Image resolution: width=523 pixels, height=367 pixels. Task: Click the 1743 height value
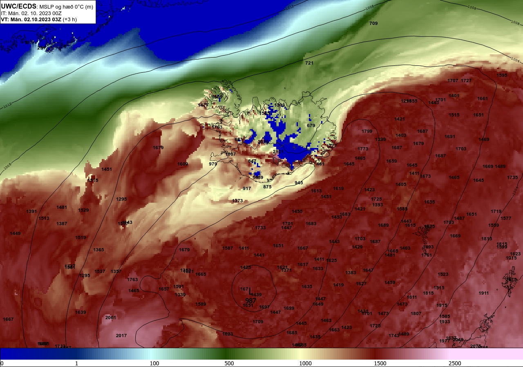[x=394, y=336]
